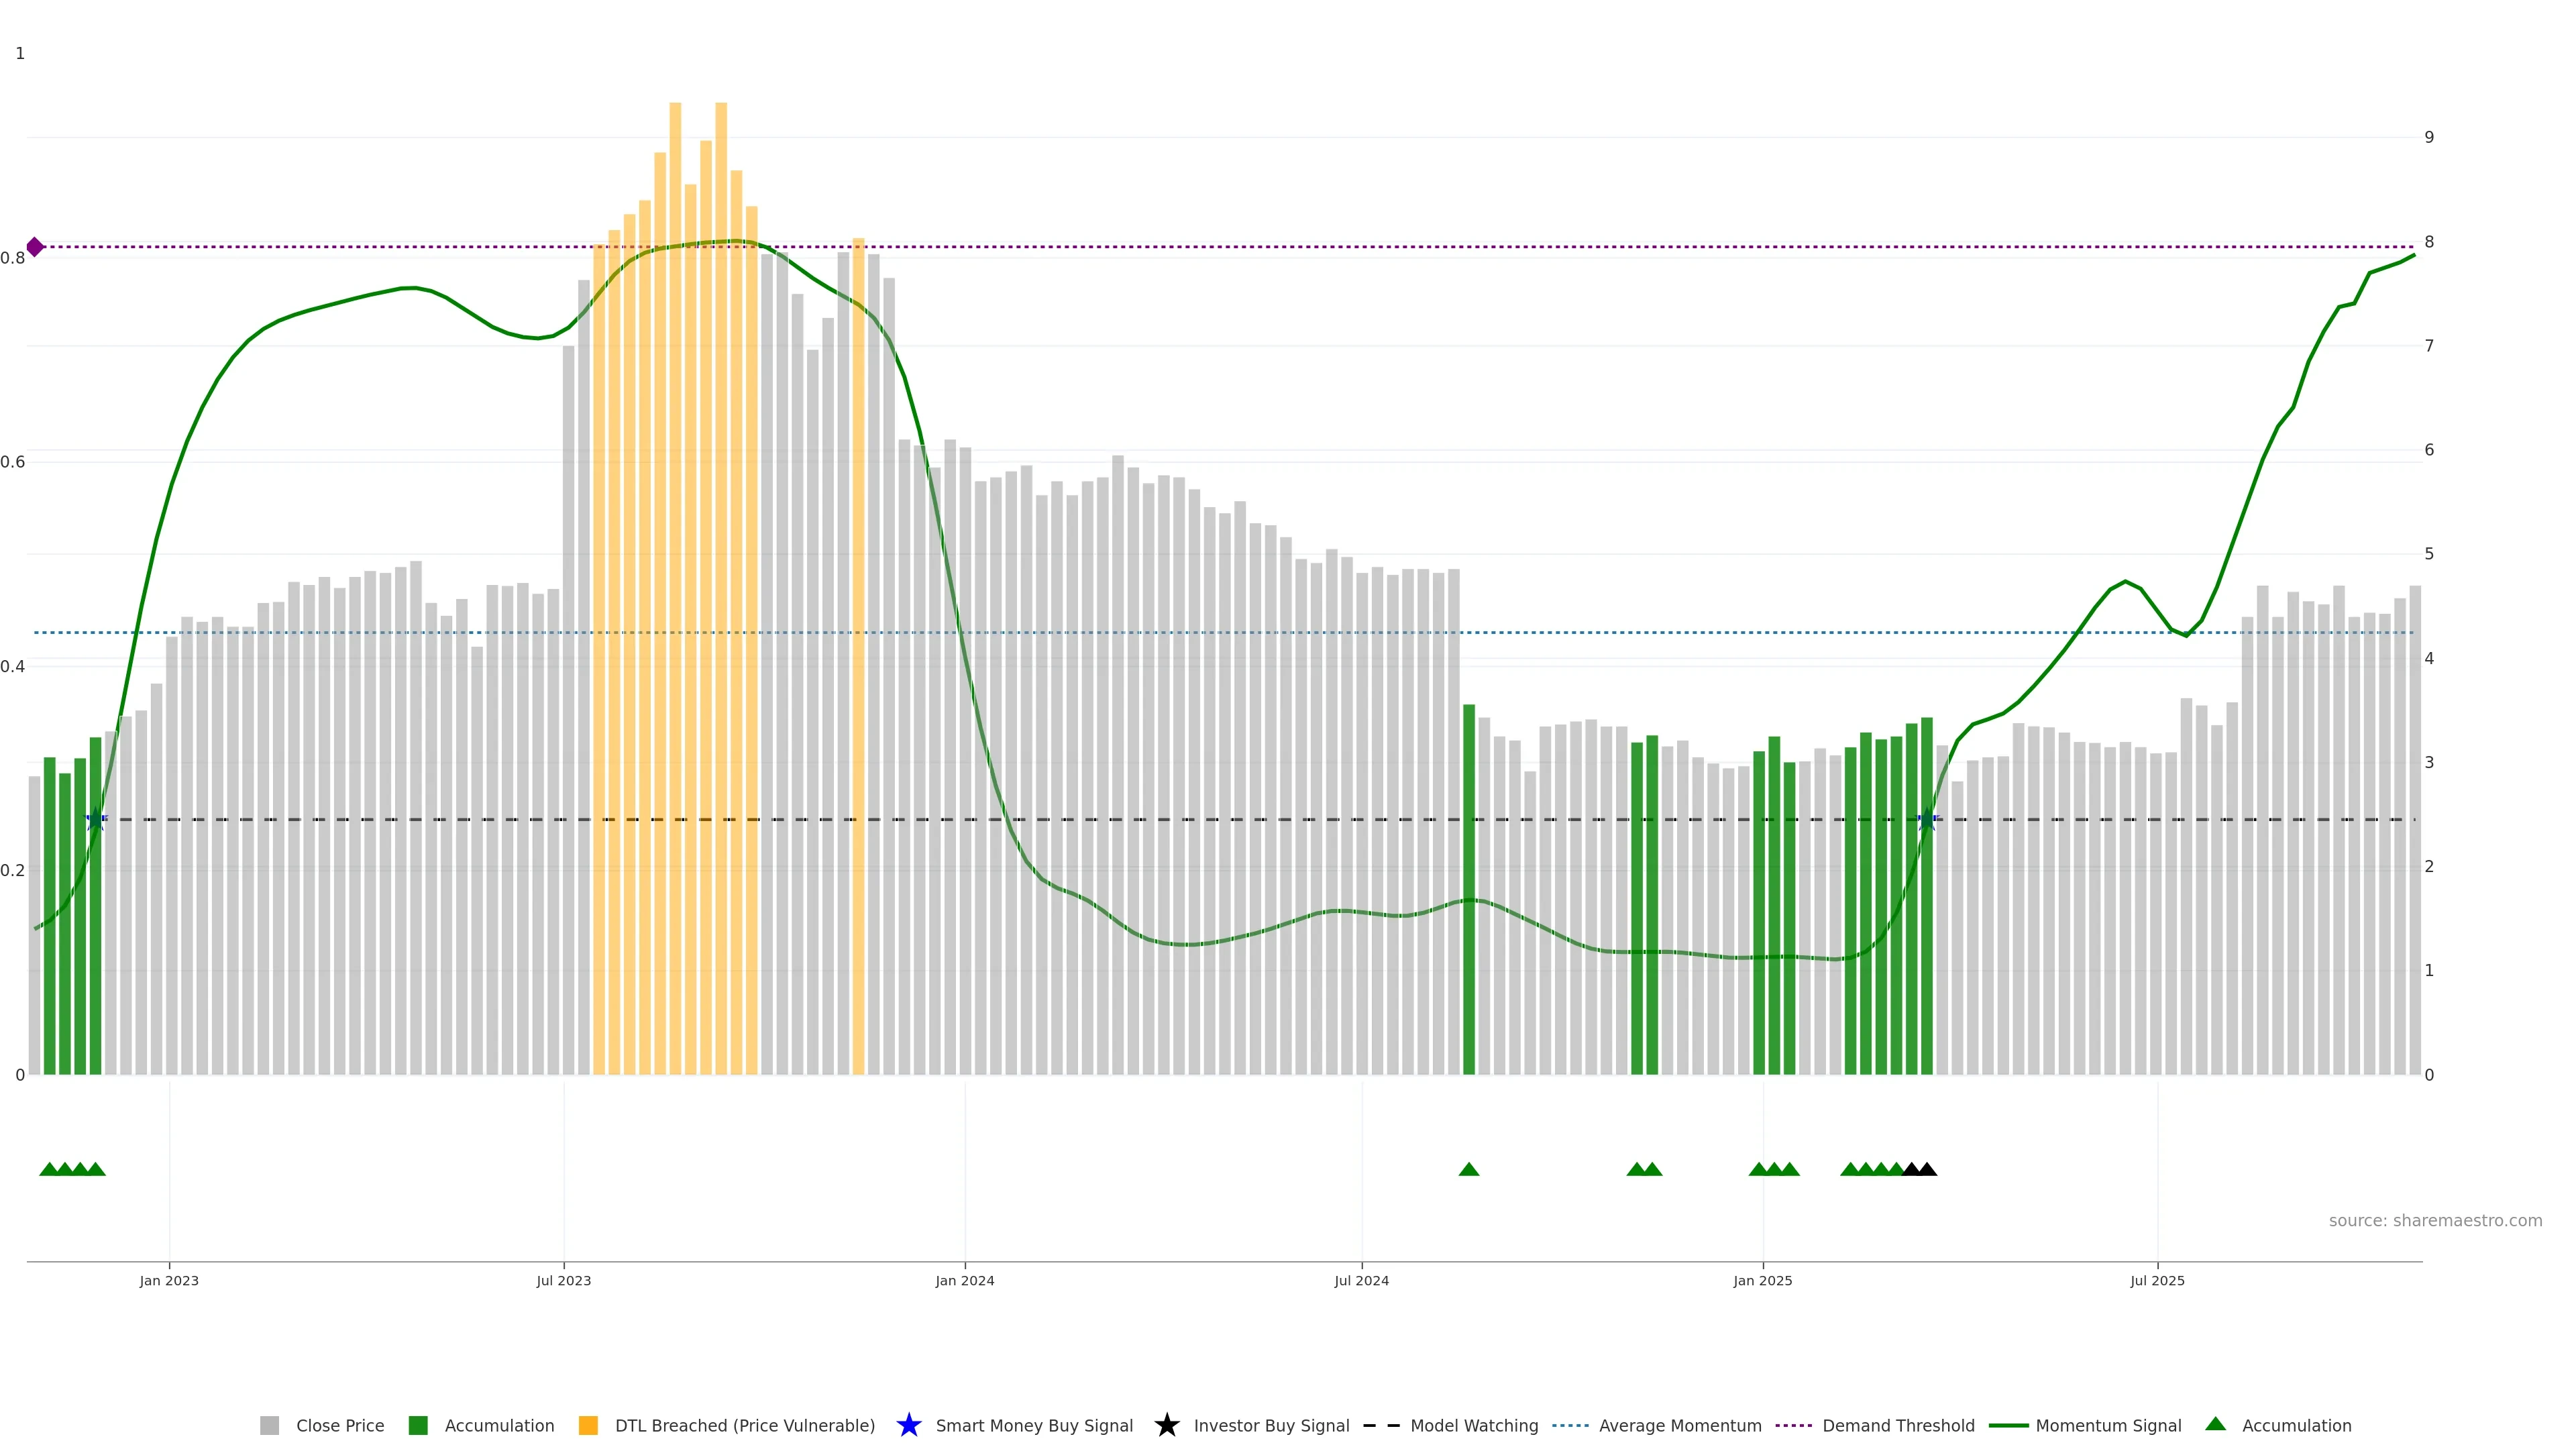The height and width of the screenshot is (1449, 2576).
Task: Click the Average Momentum dotted-line legend icon
Action: [1570, 1425]
